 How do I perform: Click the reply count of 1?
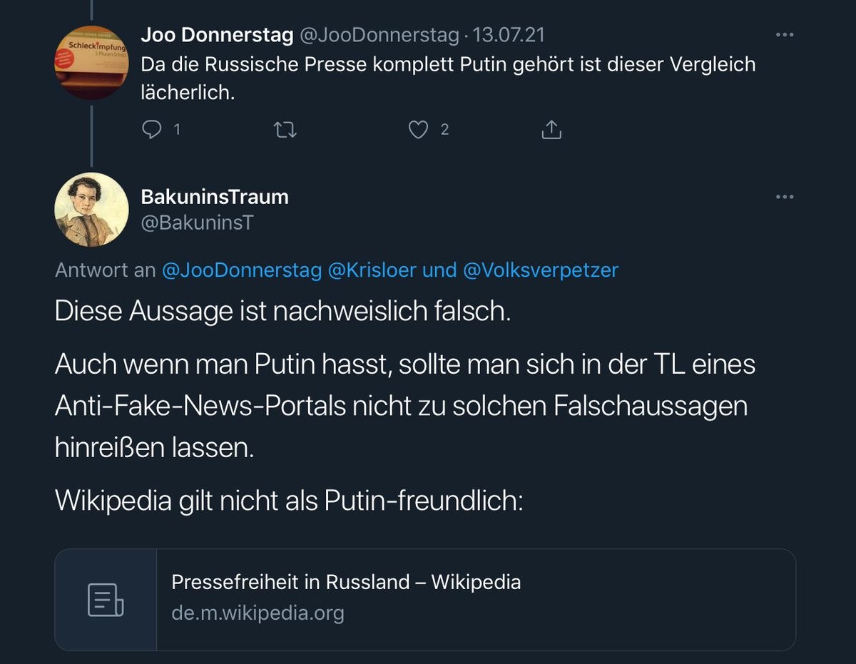pyautogui.click(x=176, y=129)
